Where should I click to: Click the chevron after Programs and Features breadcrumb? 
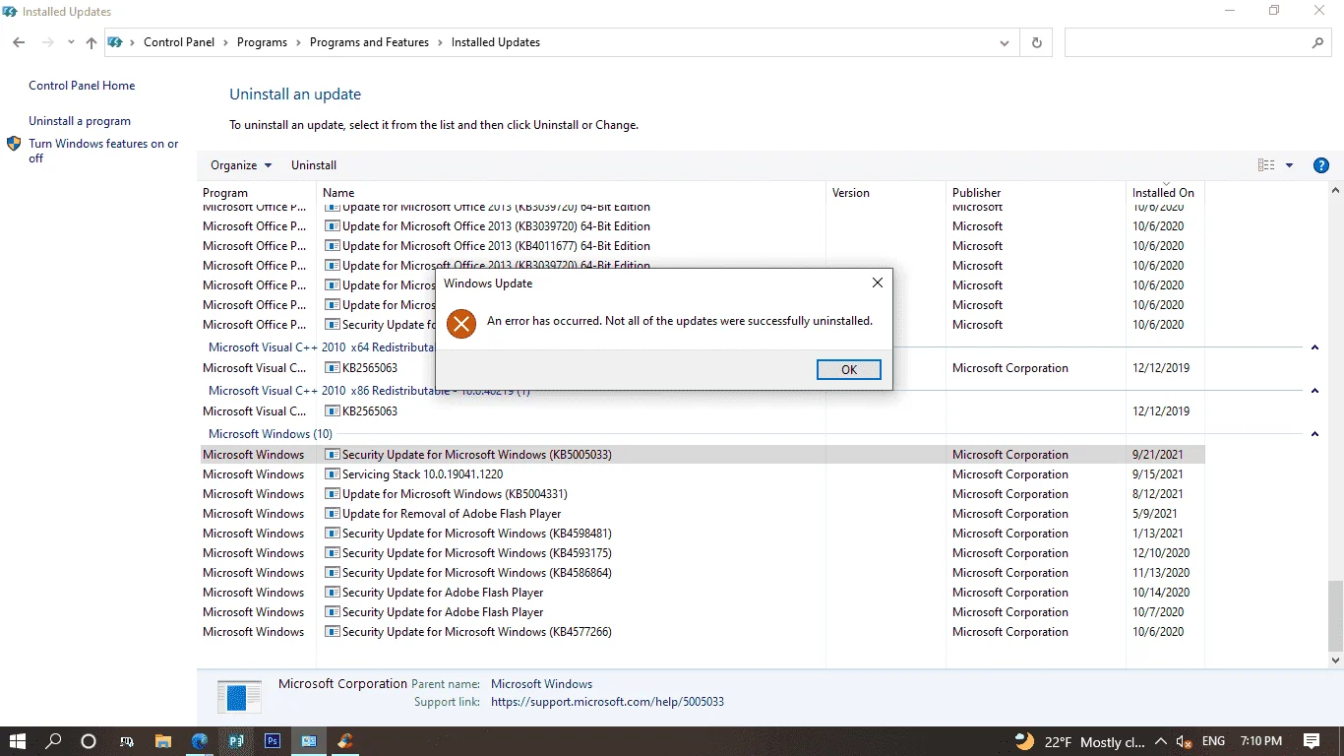440,42
